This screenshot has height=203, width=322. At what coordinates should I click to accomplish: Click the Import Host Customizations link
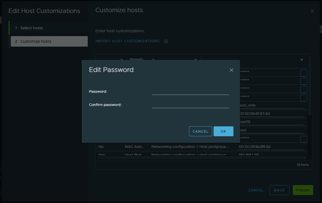click(x=127, y=41)
